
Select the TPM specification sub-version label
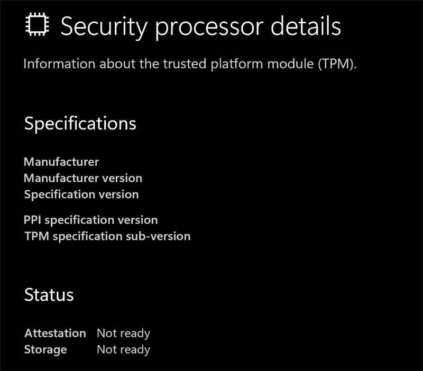[x=107, y=236]
